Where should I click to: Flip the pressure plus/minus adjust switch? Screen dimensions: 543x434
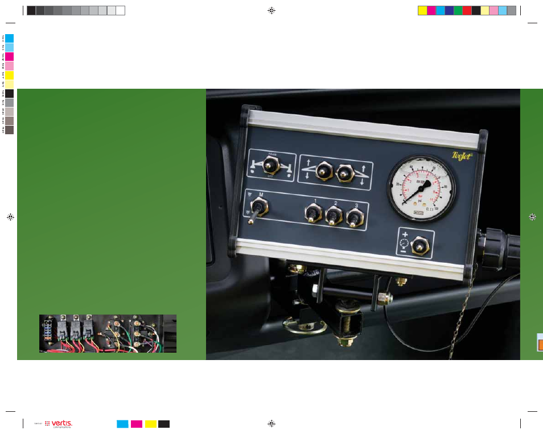pos(420,246)
